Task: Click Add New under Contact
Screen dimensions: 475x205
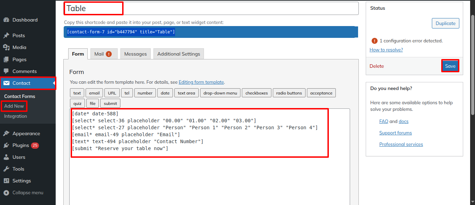Action: pos(14,106)
